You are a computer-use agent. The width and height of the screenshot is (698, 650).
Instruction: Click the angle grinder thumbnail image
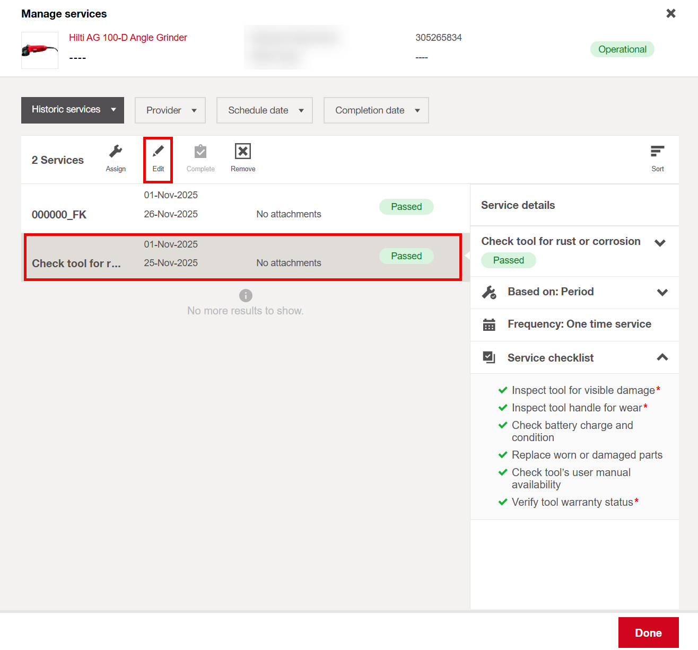pos(40,50)
